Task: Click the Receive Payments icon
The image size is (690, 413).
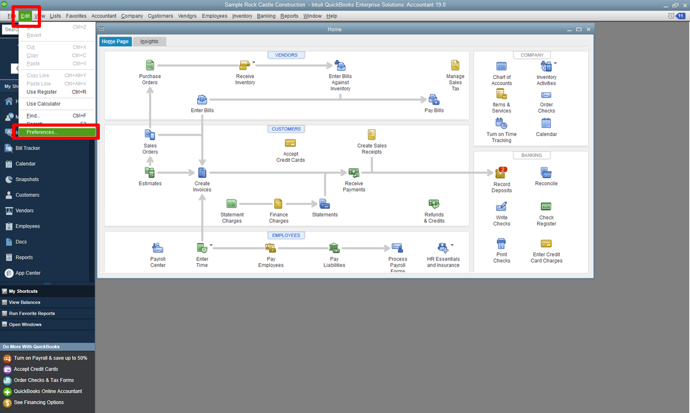Action: tap(354, 172)
